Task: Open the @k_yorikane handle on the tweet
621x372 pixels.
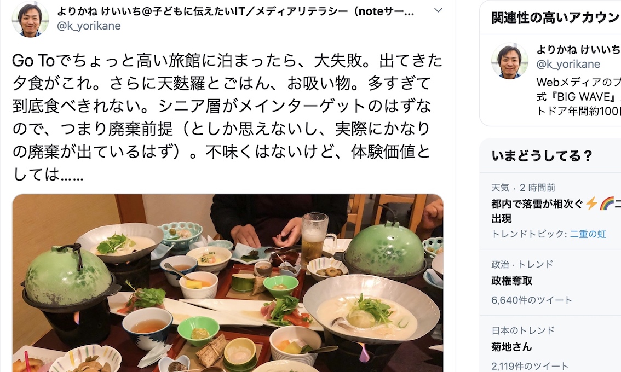Action: coord(89,26)
